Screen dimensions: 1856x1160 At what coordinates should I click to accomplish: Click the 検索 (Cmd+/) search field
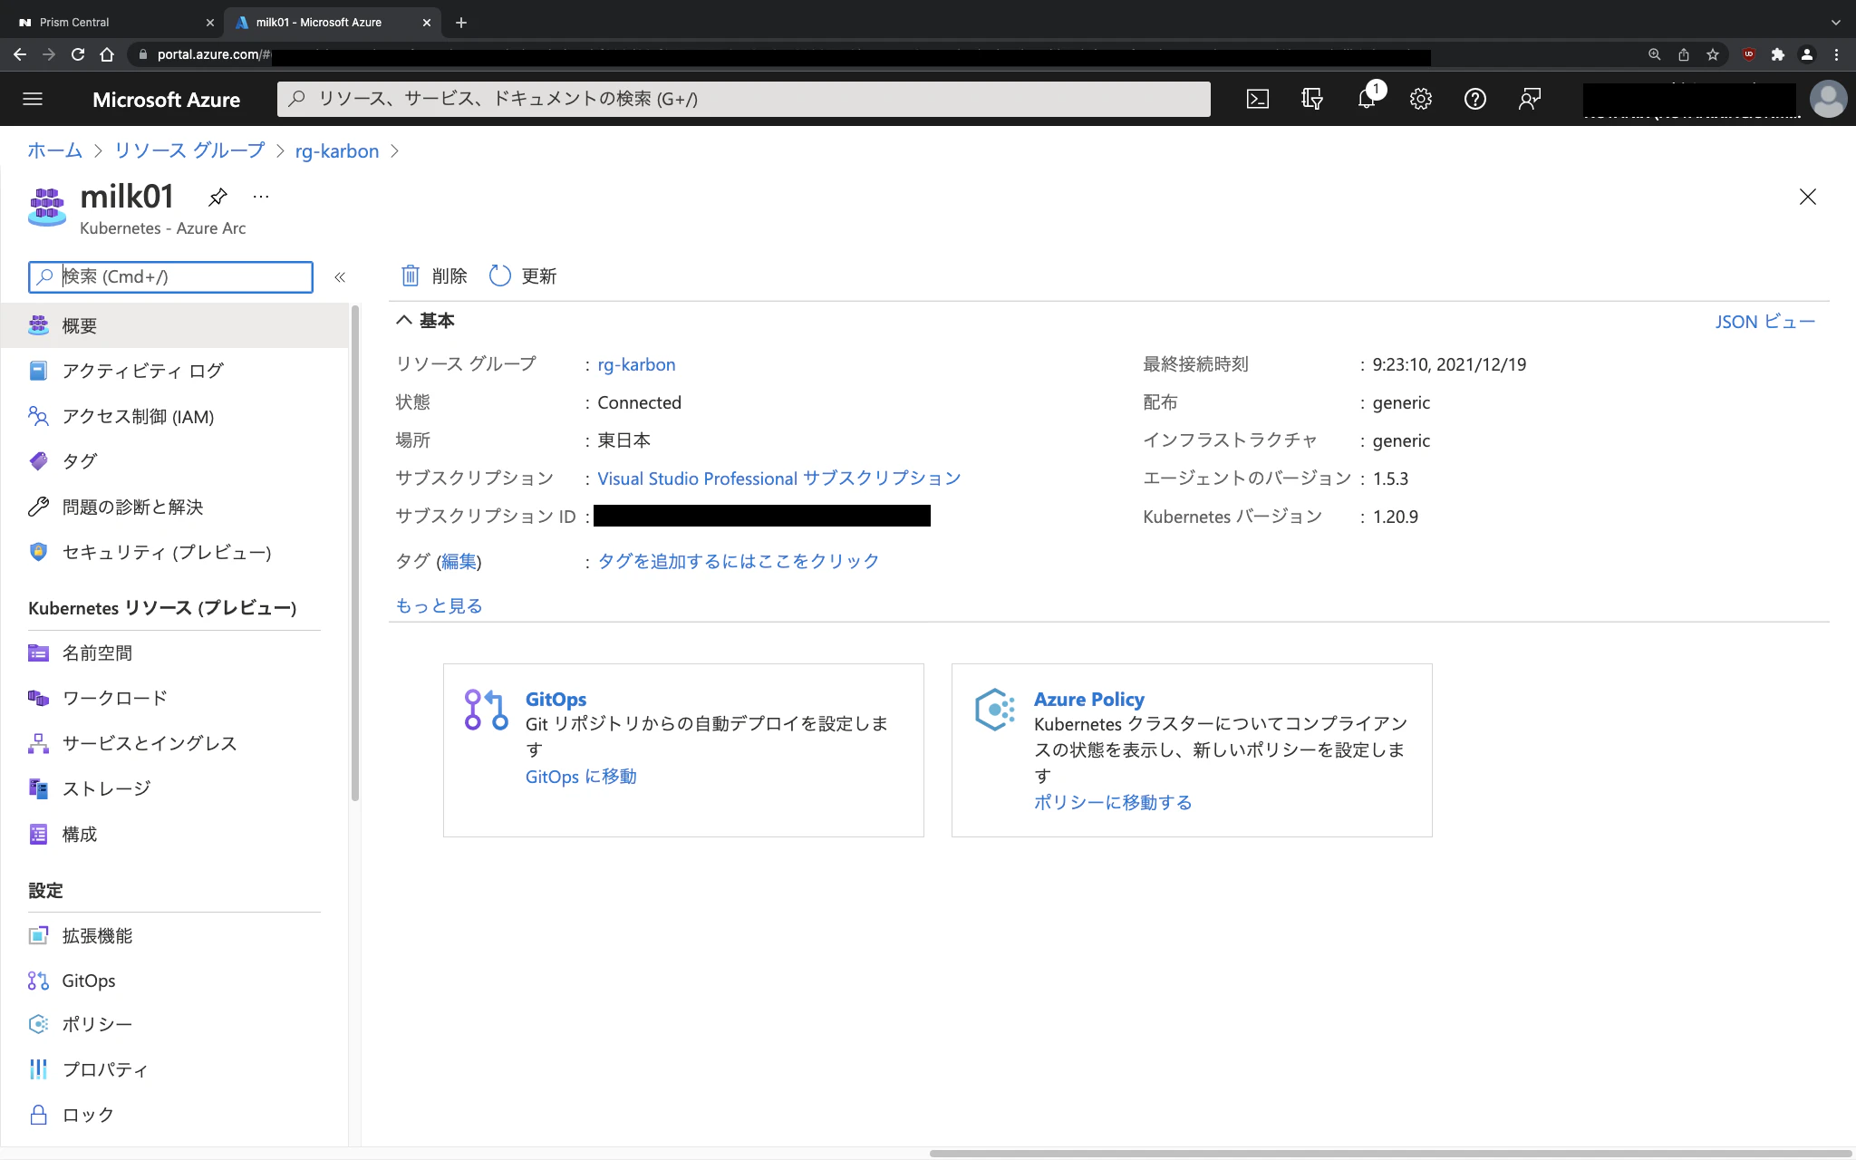point(172,276)
